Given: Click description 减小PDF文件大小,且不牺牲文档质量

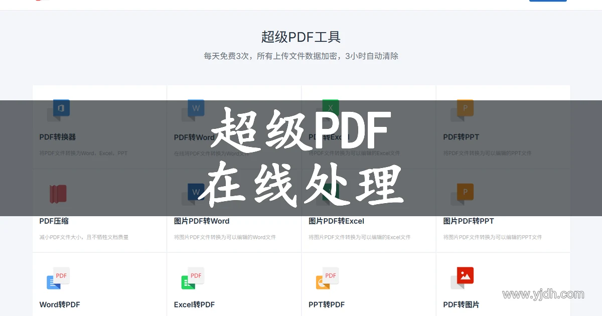Looking at the screenshot, I should click(84, 237).
